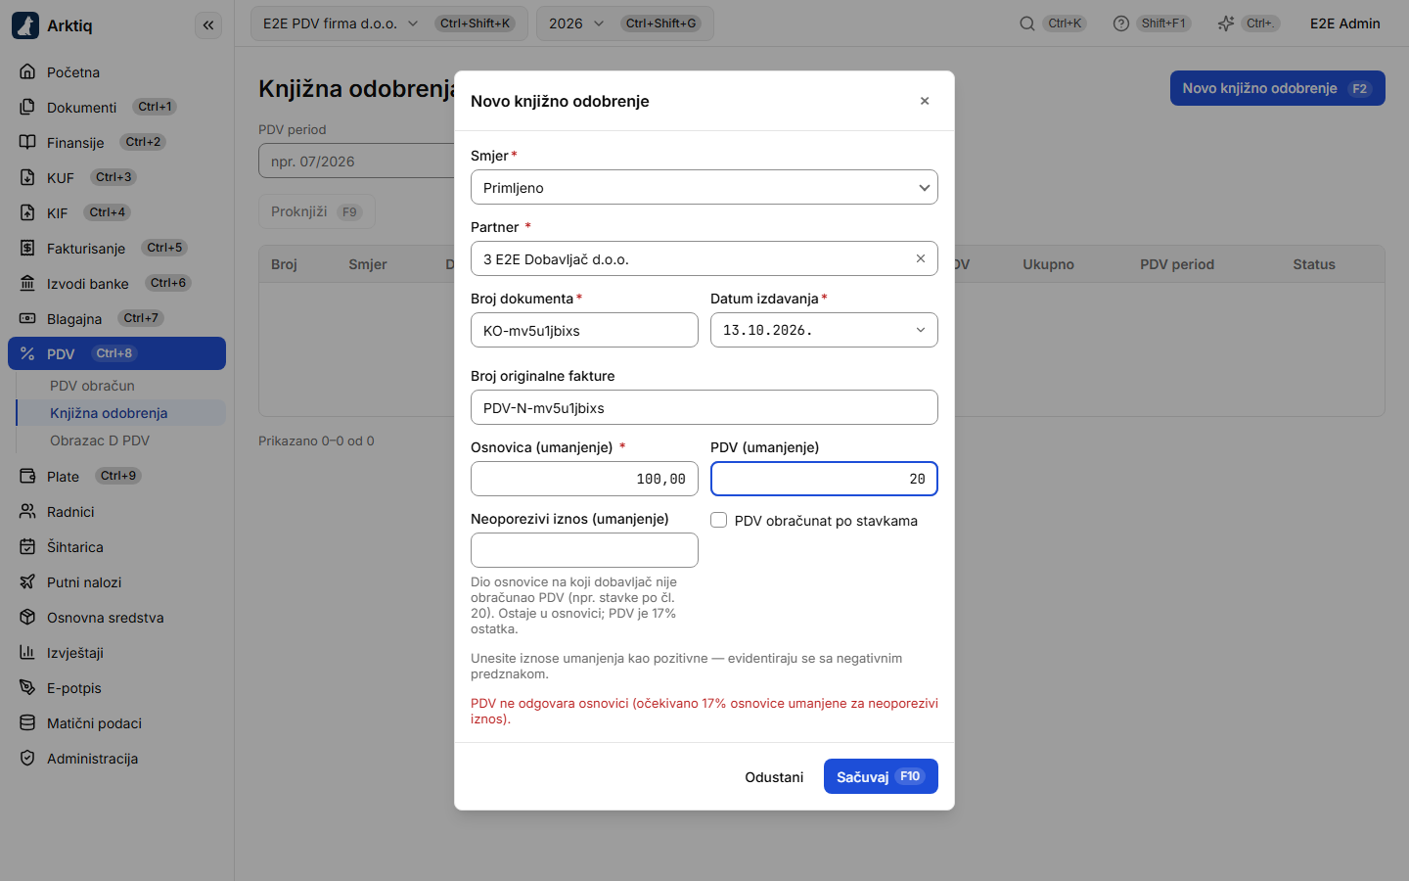Click the KUF incoming document icon
This screenshot has width=1409, height=881.
[27, 178]
